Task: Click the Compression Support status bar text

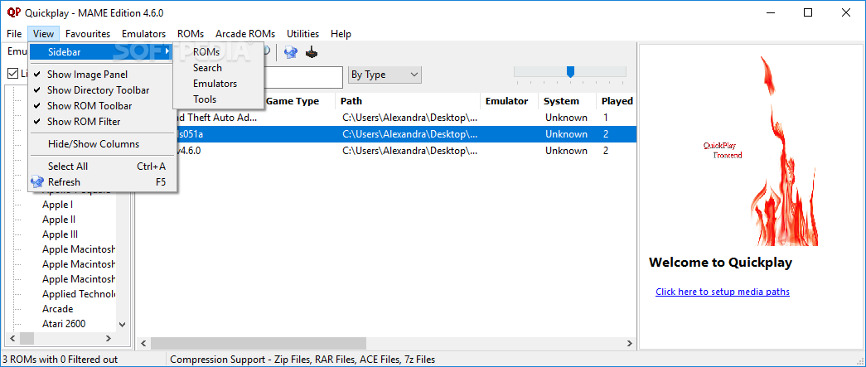Action: tap(302, 360)
